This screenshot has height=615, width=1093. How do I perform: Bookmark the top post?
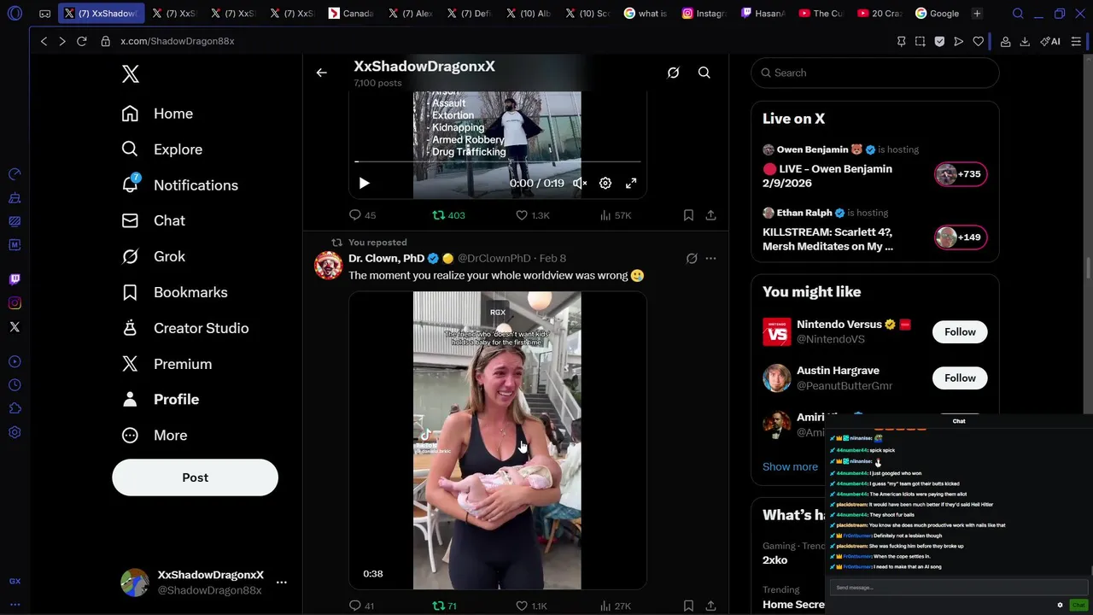(688, 215)
